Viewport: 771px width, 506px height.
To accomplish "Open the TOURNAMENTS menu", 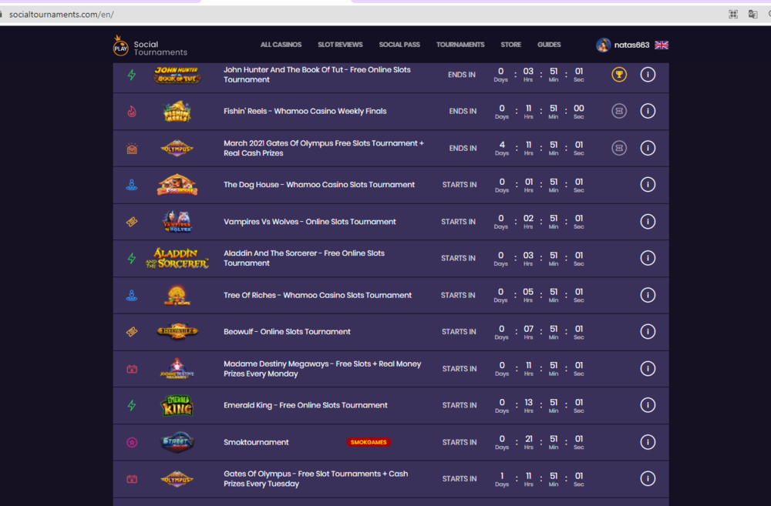I will [460, 45].
